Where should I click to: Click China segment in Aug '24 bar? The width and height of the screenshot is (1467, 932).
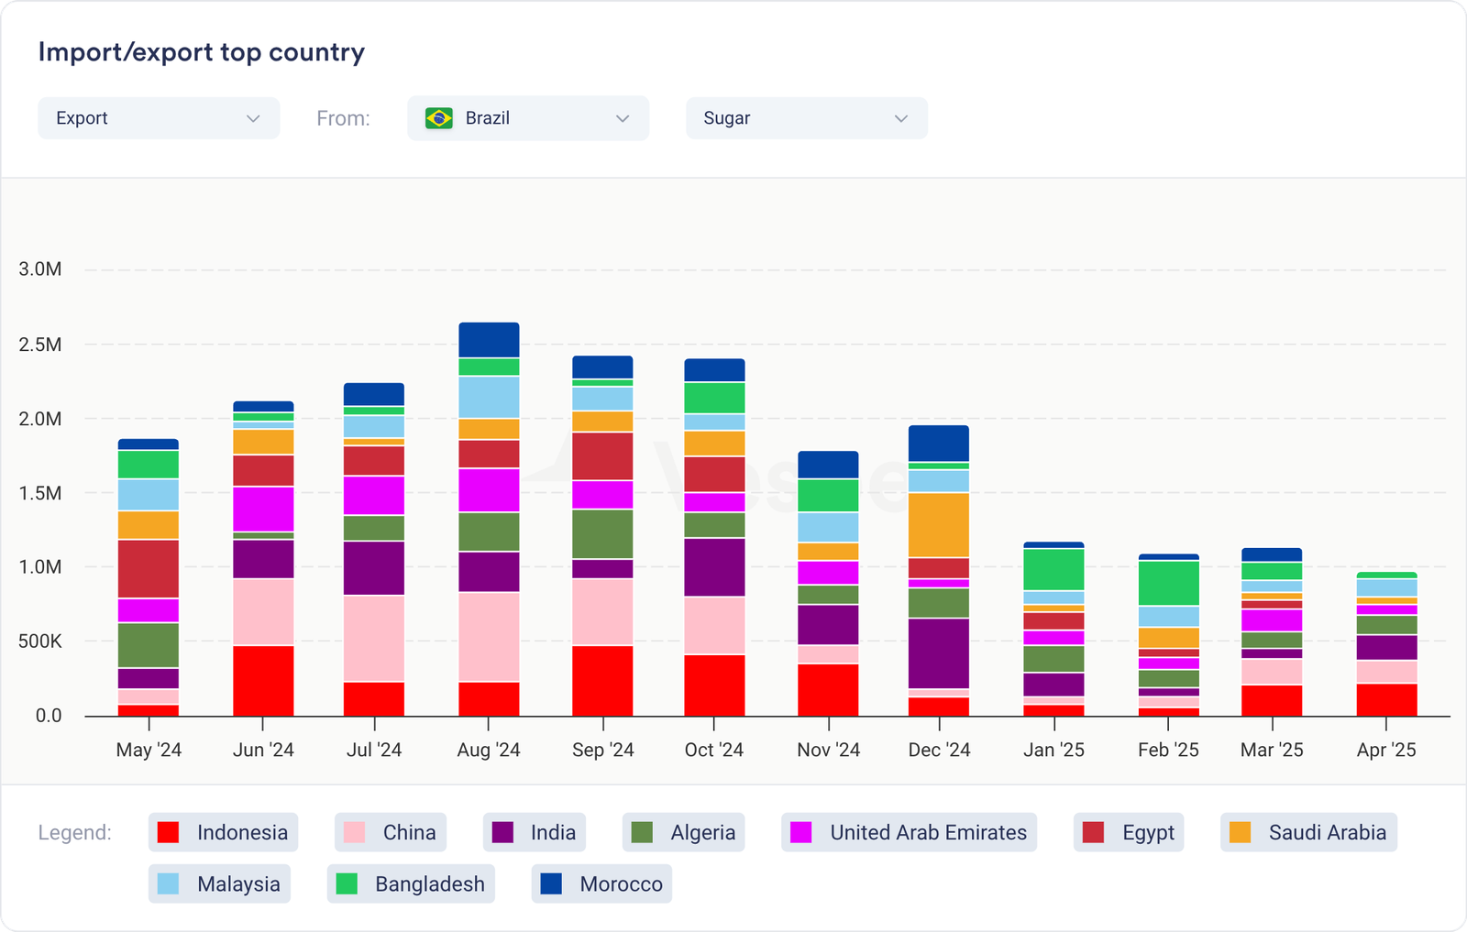[489, 637]
